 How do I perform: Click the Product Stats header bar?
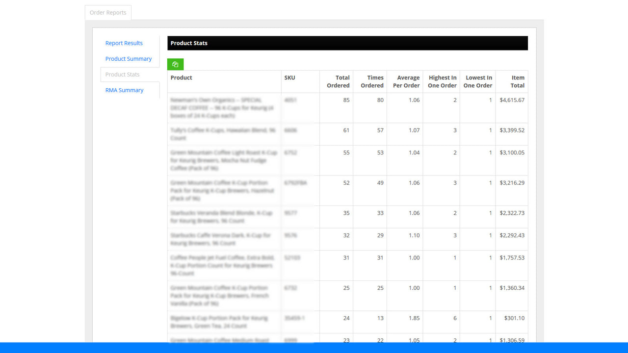(x=347, y=43)
